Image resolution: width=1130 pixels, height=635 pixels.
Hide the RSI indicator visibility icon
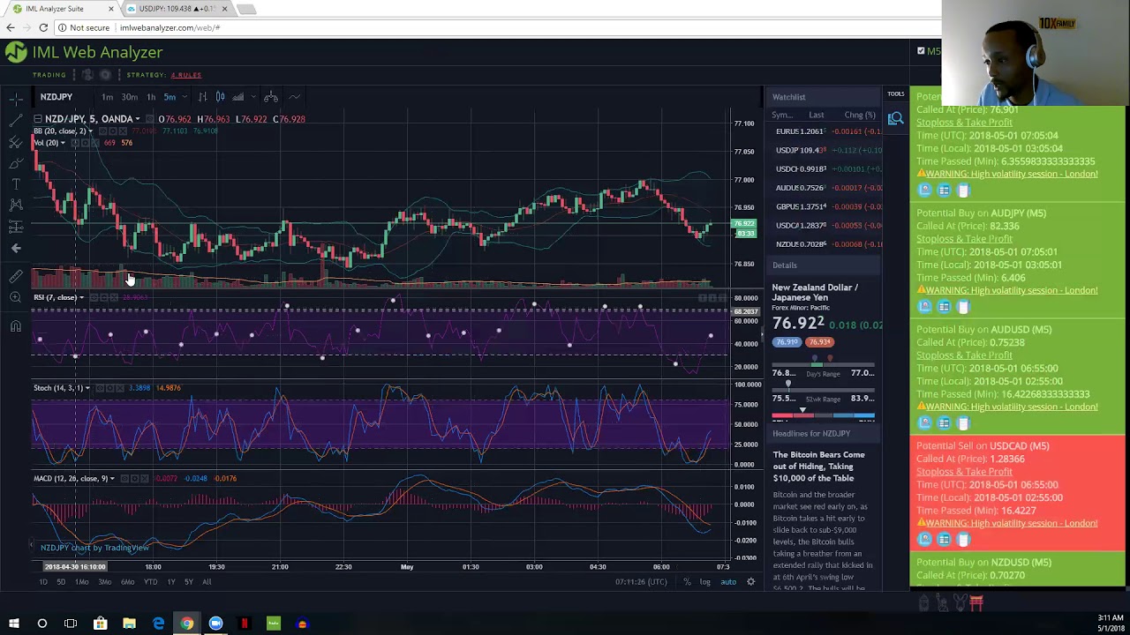point(93,297)
